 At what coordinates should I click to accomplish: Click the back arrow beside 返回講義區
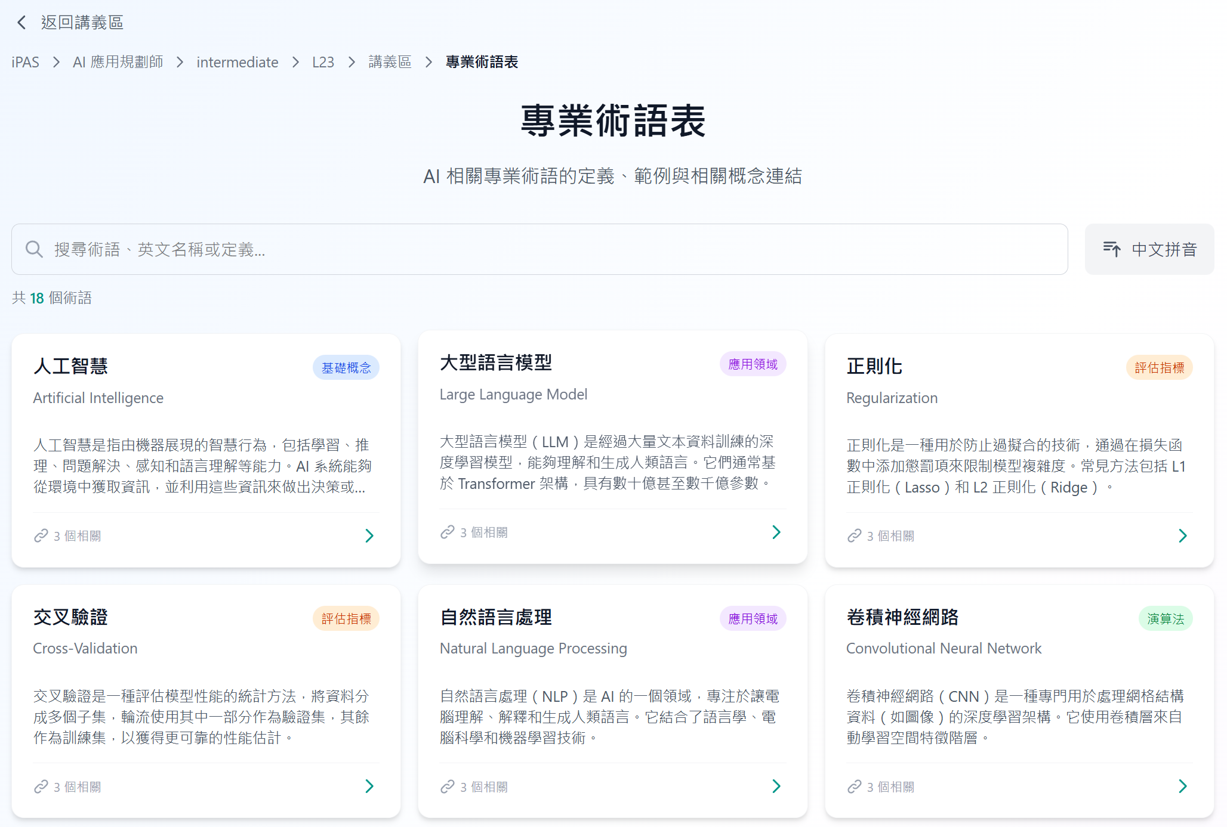[21, 22]
